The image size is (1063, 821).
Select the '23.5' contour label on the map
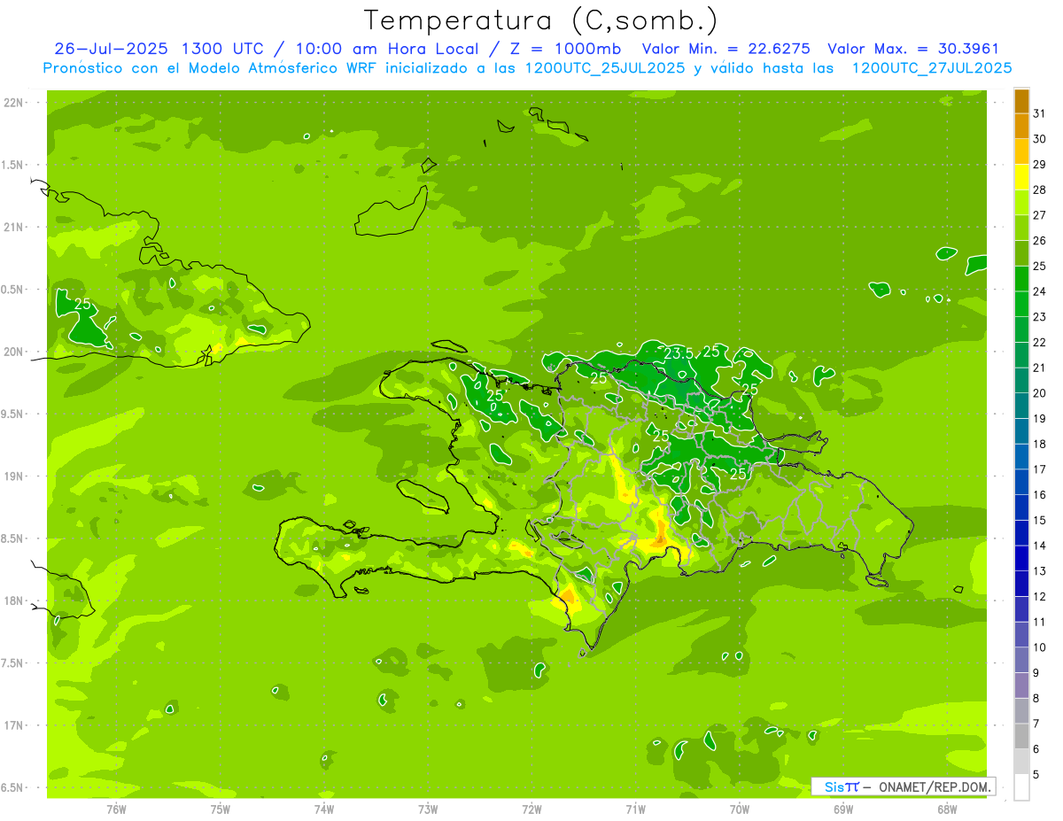tap(679, 354)
